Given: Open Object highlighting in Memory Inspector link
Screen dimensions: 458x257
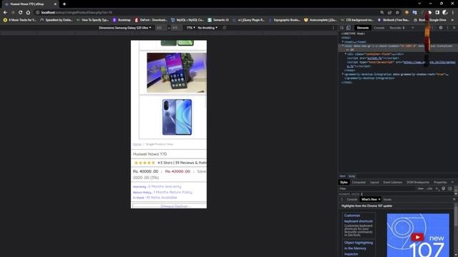Looking at the screenshot, I should tap(358, 248).
